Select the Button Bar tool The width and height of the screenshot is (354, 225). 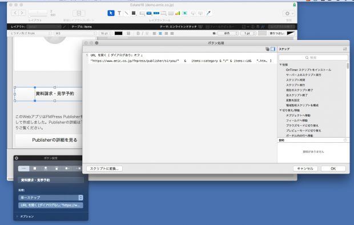coord(156,13)
